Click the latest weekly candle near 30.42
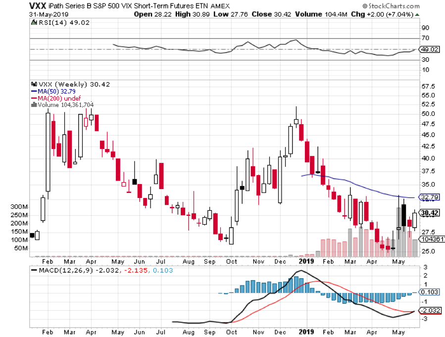 [x=415, y=220]
